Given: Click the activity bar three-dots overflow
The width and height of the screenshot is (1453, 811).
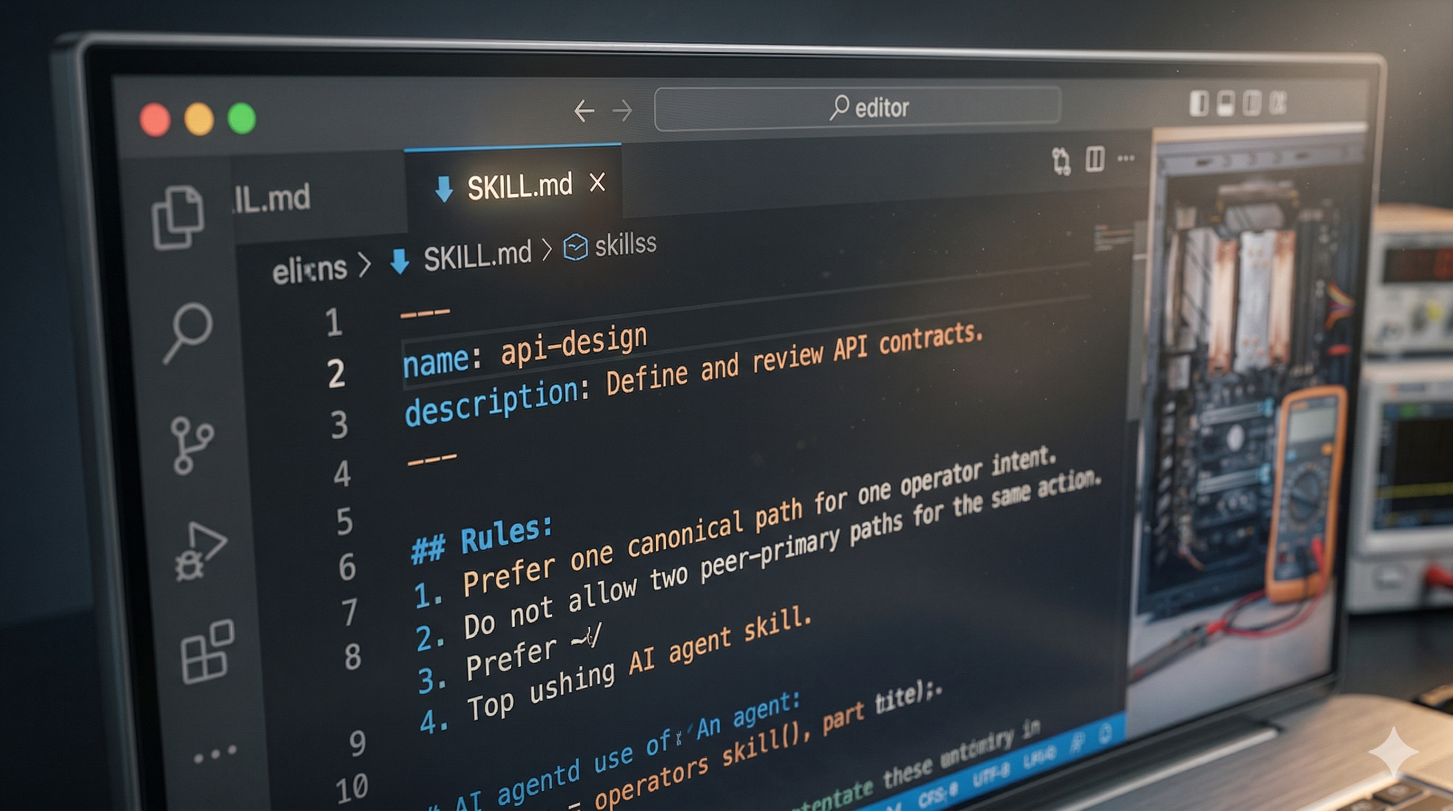Looking at the screenshot, I should [x=215, y=753].
